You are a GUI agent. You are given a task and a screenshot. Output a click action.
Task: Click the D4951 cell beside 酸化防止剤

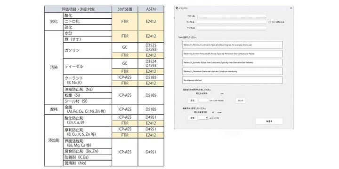pyautogui.click(x=151, y=117)
